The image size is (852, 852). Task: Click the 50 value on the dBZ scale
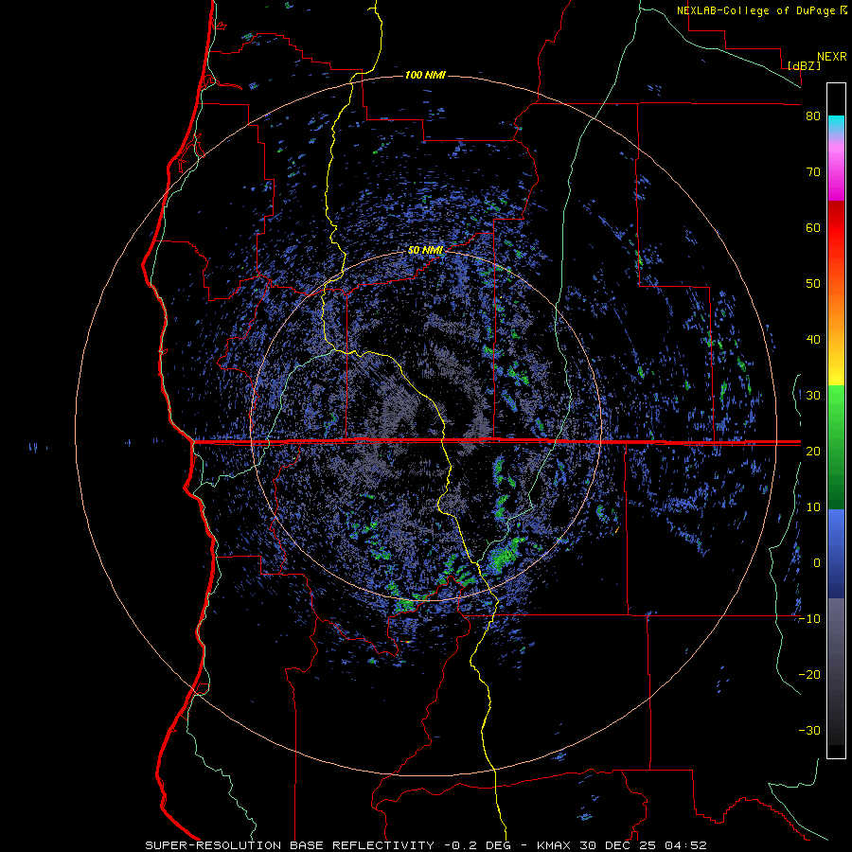[813, 284]
